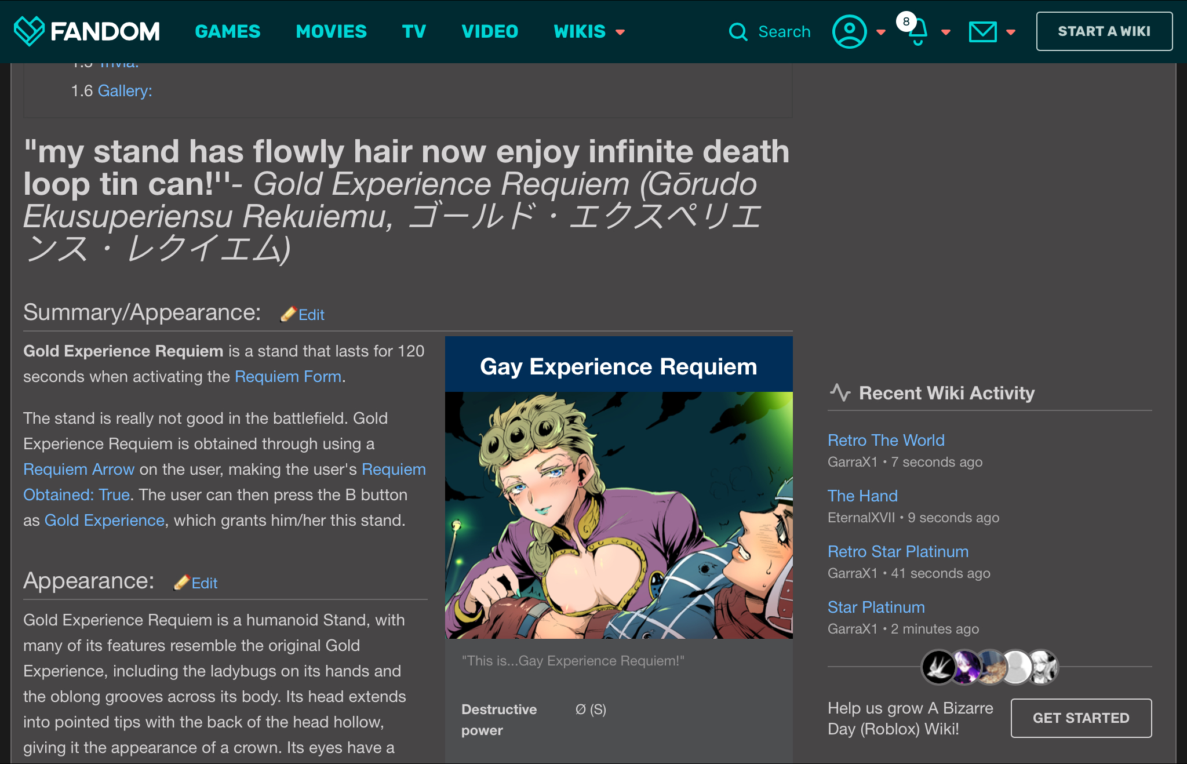Expand the WIKIS dropdown arrow

(620, 32)
